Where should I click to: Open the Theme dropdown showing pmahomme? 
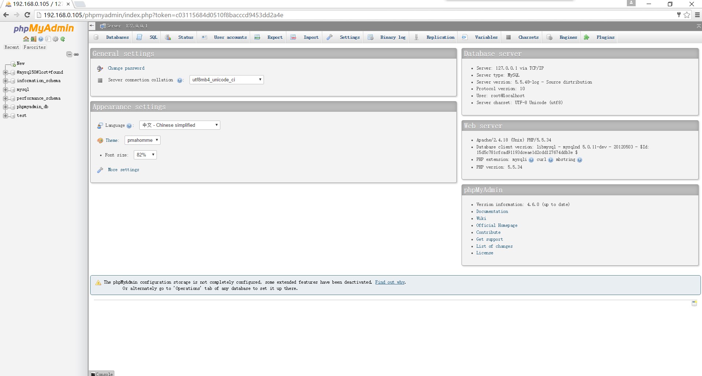point(143,140)
